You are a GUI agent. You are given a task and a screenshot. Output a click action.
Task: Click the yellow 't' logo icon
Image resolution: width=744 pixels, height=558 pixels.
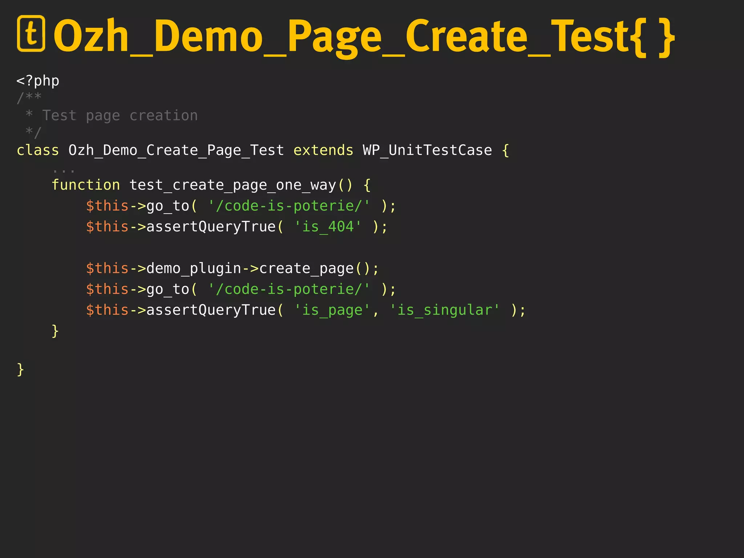pos(31,33)
